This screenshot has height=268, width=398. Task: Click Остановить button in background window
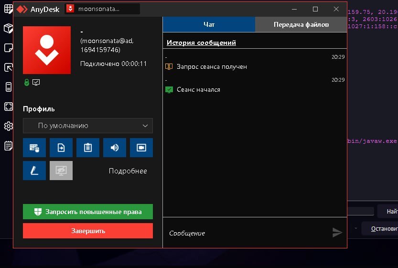pyautogui.click(x=380, y=229)
